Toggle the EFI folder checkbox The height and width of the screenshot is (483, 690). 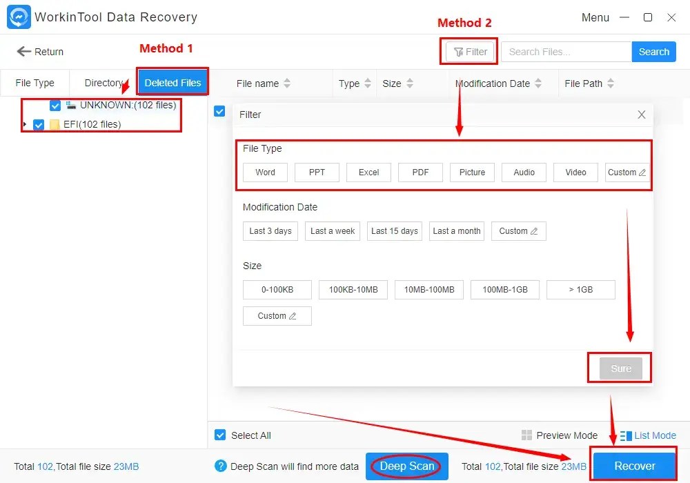(x=39, y=125)
